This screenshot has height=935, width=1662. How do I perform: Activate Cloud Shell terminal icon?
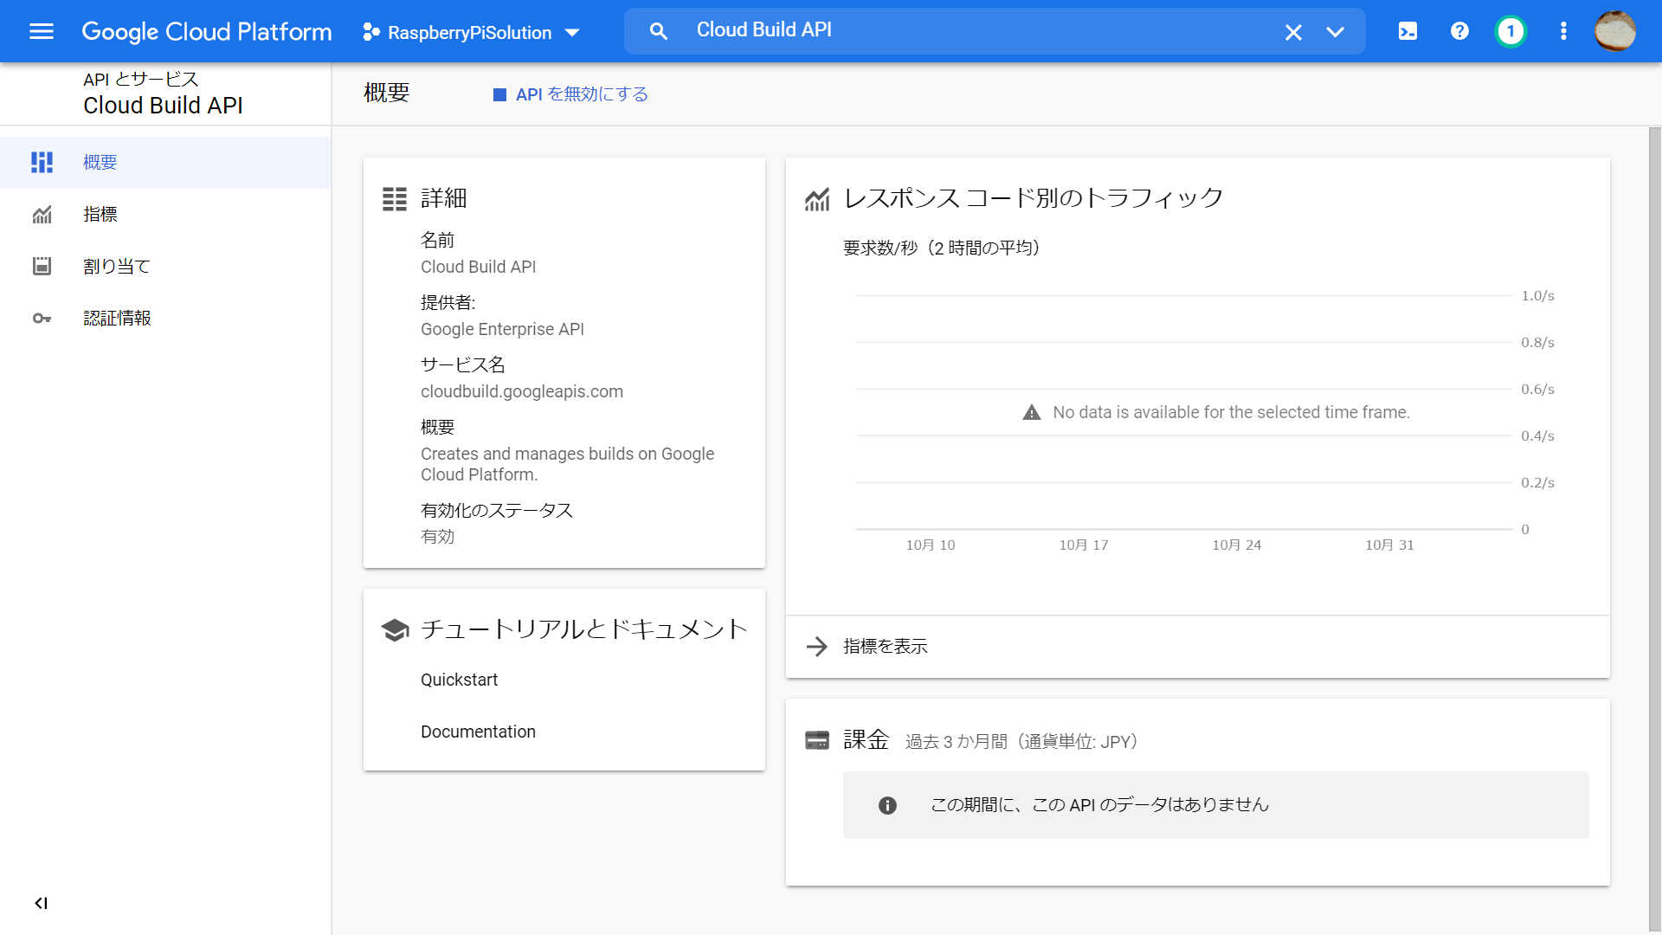(x=1408, y=32)
